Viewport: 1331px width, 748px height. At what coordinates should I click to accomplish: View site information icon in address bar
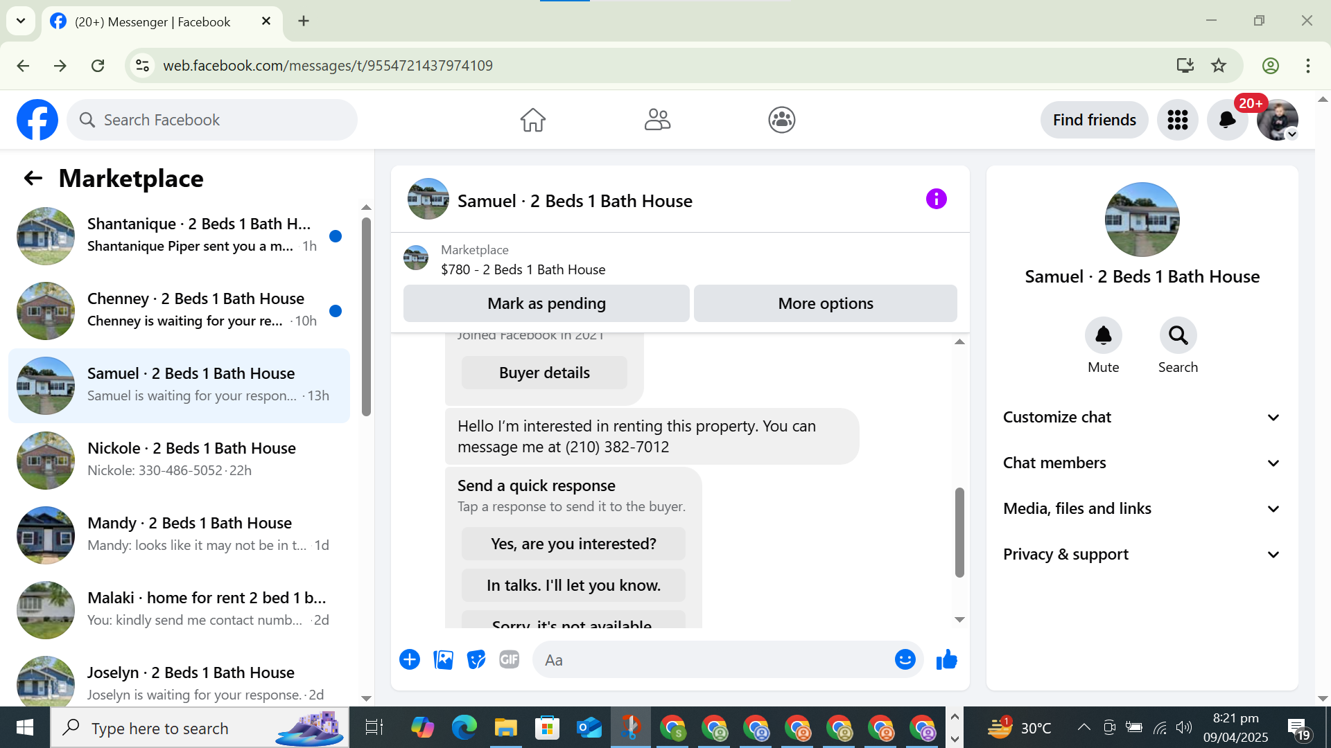point(142,65)
